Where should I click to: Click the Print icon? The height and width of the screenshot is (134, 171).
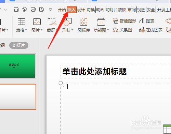33,10
